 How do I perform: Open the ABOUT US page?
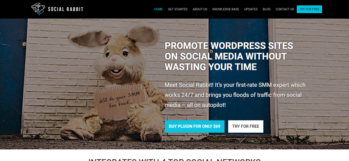tap(200, 9)
